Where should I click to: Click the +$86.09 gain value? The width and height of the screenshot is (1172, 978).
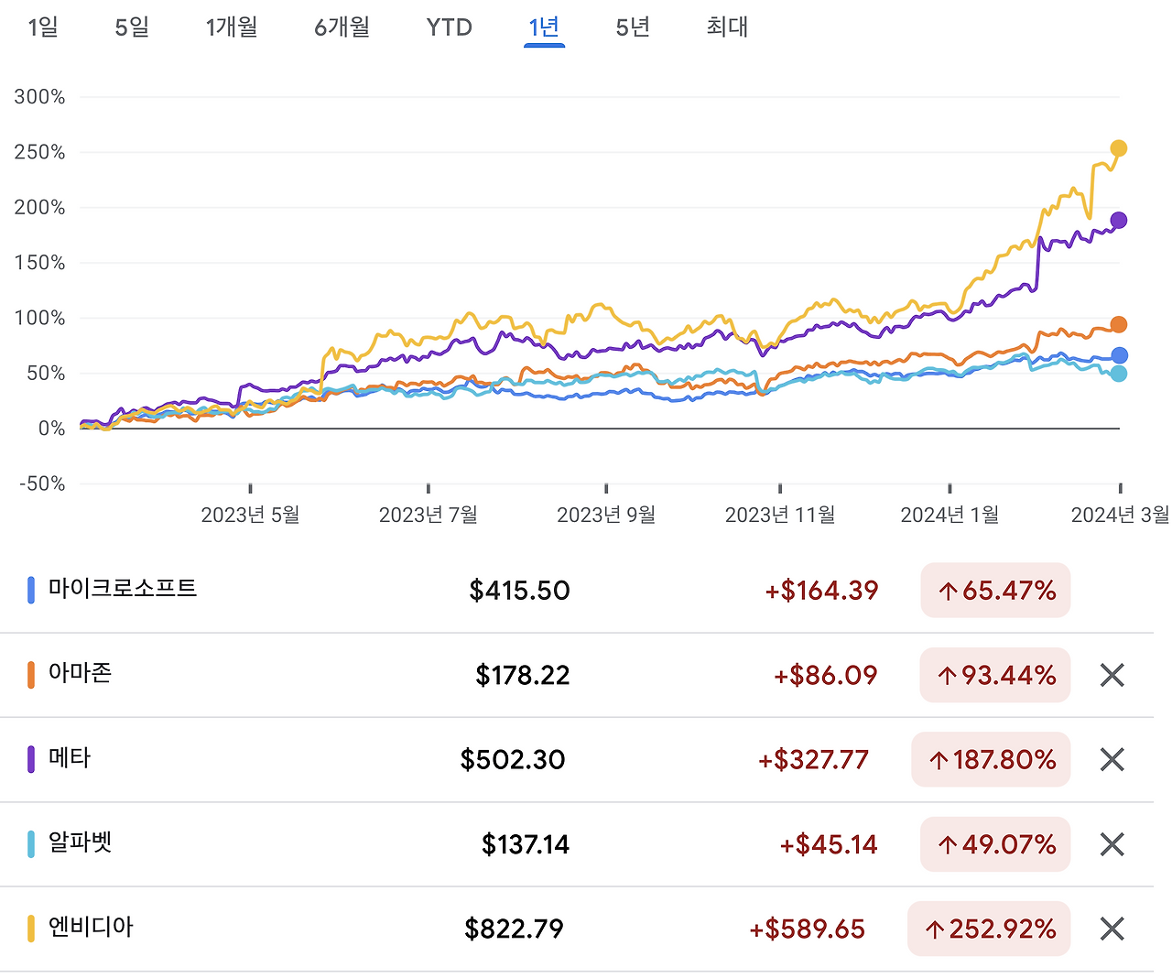point(825,676)
